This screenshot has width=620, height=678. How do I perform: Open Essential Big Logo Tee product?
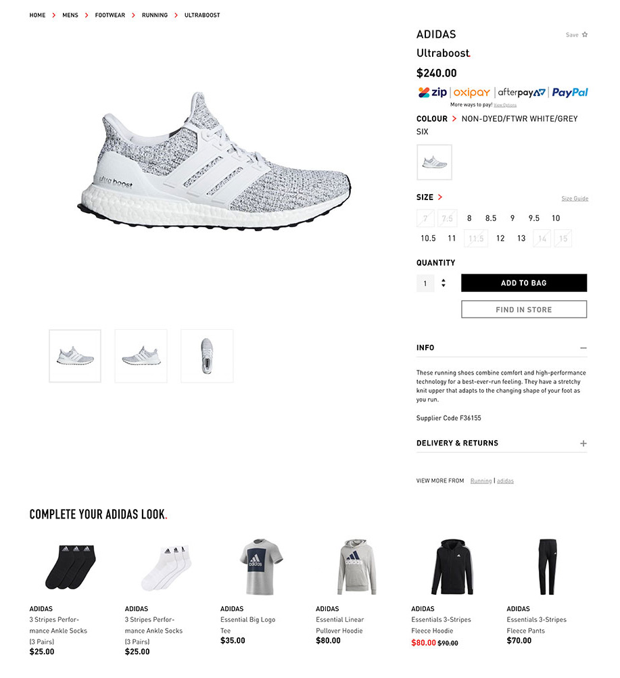point(247,625)
